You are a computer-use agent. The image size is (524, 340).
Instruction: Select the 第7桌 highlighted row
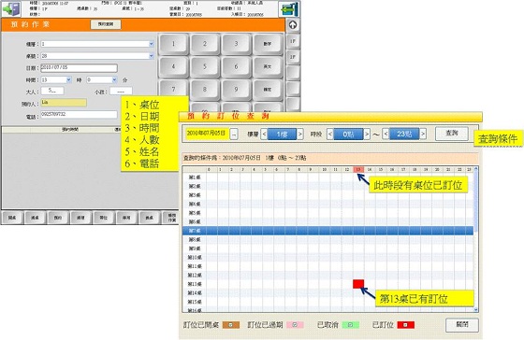click(327, 231)
